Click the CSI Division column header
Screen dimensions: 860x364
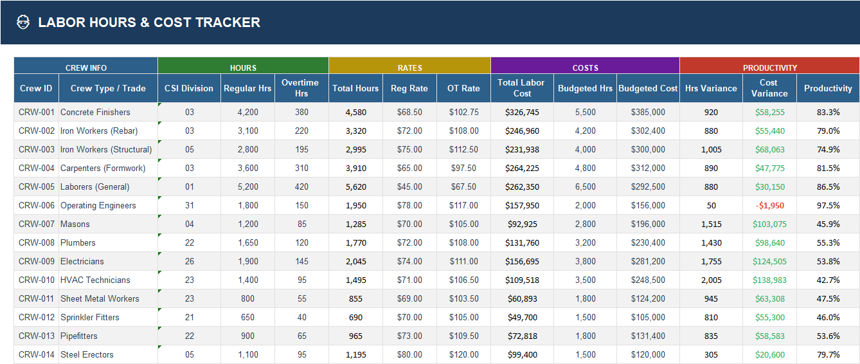[189, 88]
